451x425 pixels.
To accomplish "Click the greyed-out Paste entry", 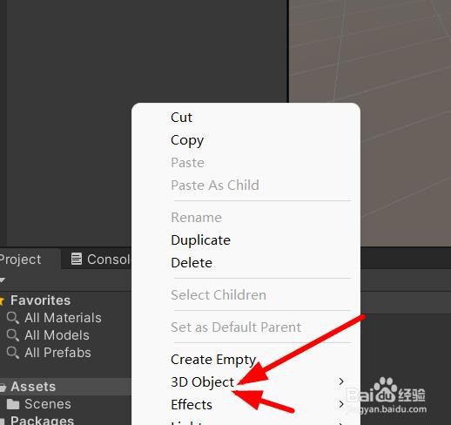I will (246, 163).
